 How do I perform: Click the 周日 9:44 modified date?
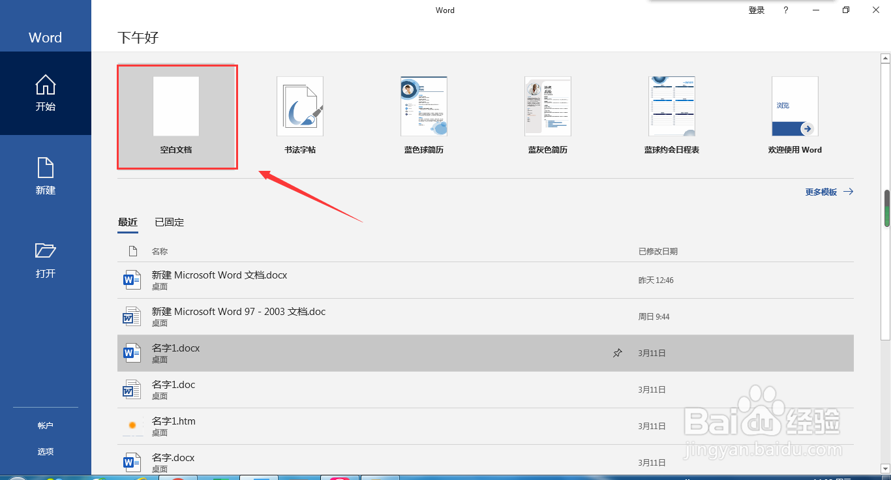coord(654,317)
